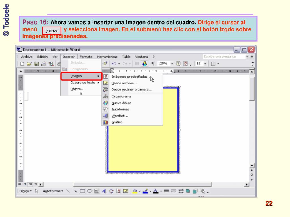Viewport: 290px width, 217px height.
Task: Open the Edición menu
Action: click(x=42, y=57)
